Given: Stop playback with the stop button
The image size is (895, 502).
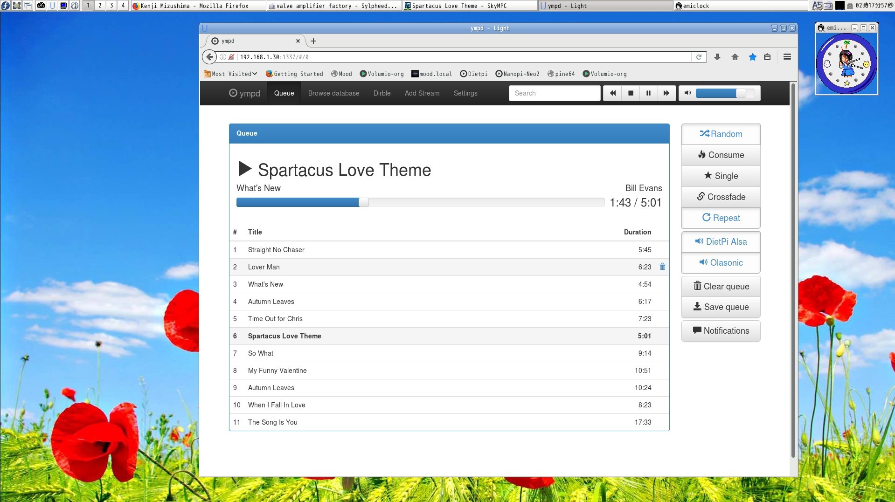Looking at the screenshot, I should (631, 93).
